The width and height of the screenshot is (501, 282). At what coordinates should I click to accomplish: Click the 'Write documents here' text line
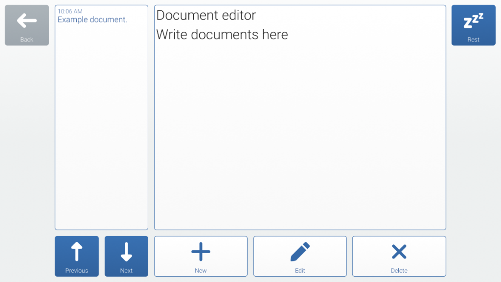[222, 35]
